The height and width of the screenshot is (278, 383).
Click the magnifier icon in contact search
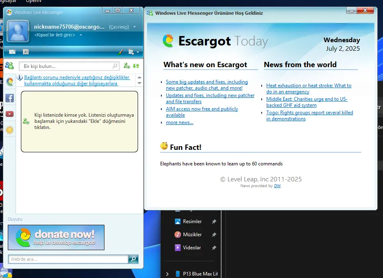point(115,66)
